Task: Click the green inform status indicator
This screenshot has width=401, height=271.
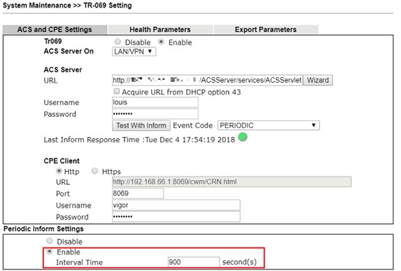Action: pyautogui.click(x=243, y=137)
